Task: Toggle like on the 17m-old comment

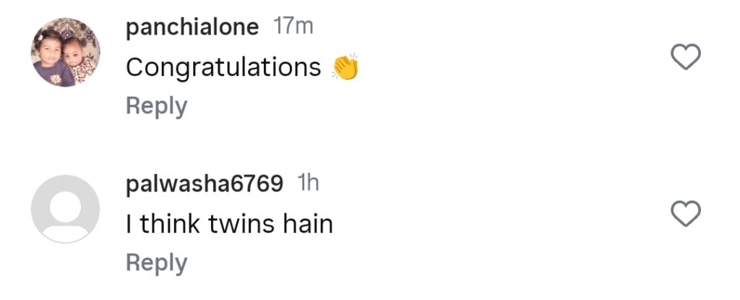Action: [x=687, y=57]
